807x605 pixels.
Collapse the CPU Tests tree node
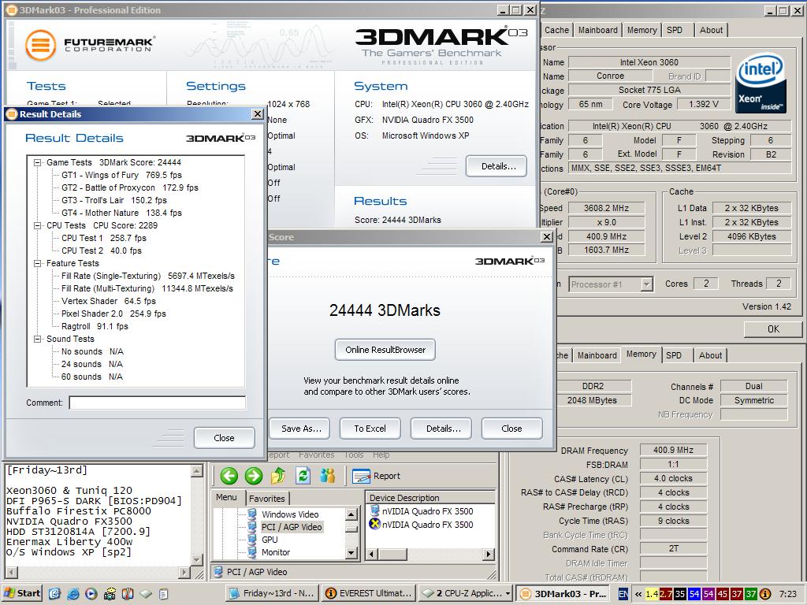click(38, 225)
